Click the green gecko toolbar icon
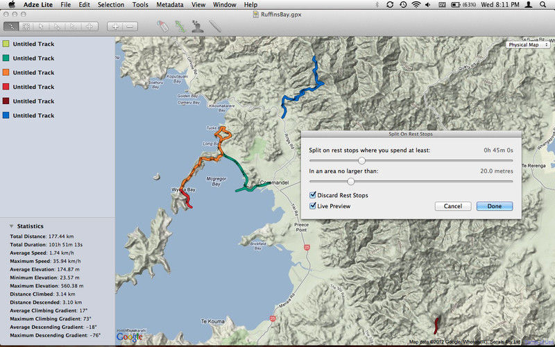Image resolution: width=555 pixels, height=347 pixels. click(180, 26)
